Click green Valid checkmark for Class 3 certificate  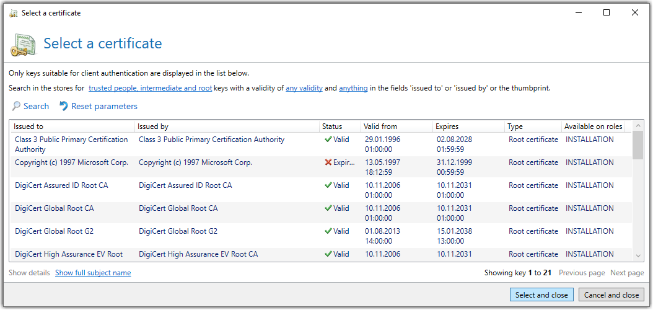click(328, 139)
